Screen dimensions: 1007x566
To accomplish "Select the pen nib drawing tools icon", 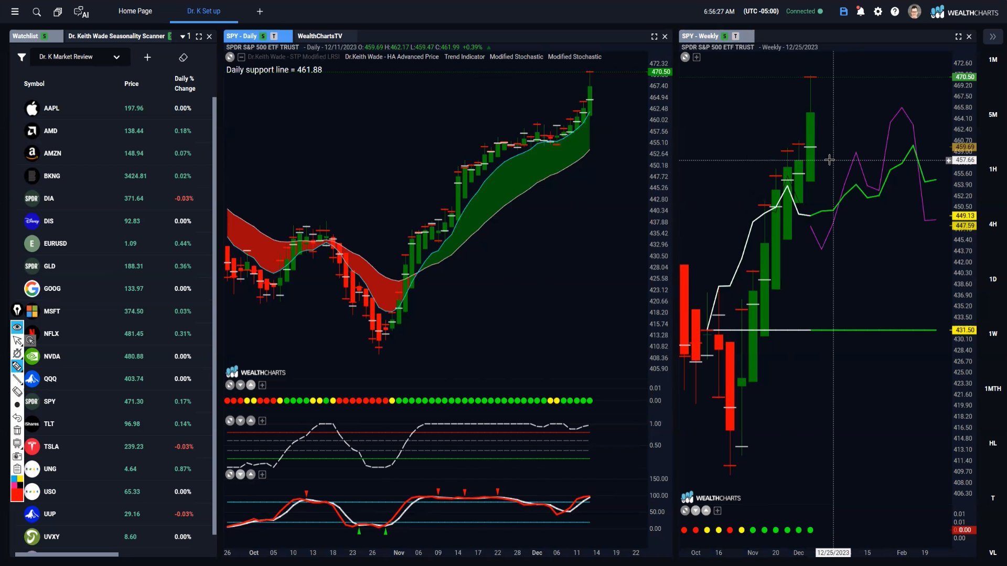I will (17, 310).
